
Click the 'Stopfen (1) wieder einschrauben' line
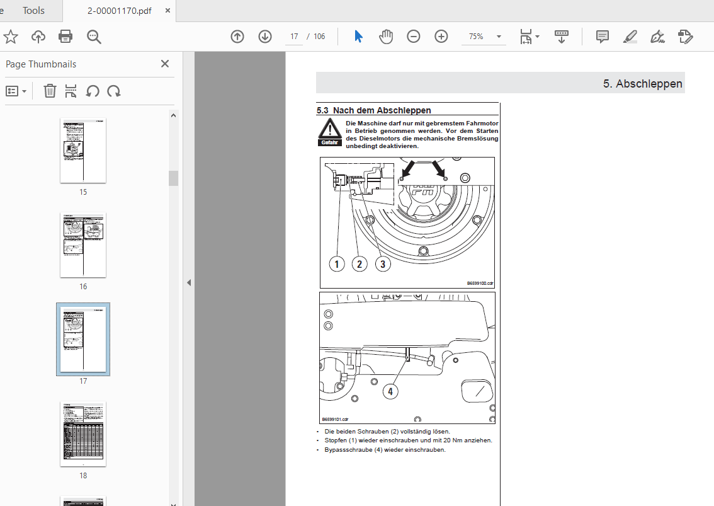pyautogui.click(x=408, y=440)
